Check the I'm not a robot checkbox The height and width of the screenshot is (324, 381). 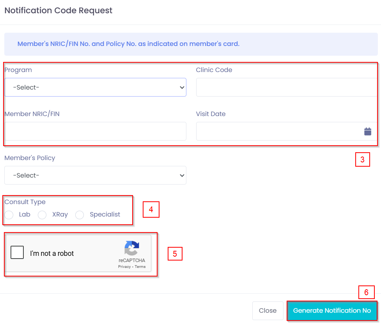pyautogui.click(x=17, y=252)
